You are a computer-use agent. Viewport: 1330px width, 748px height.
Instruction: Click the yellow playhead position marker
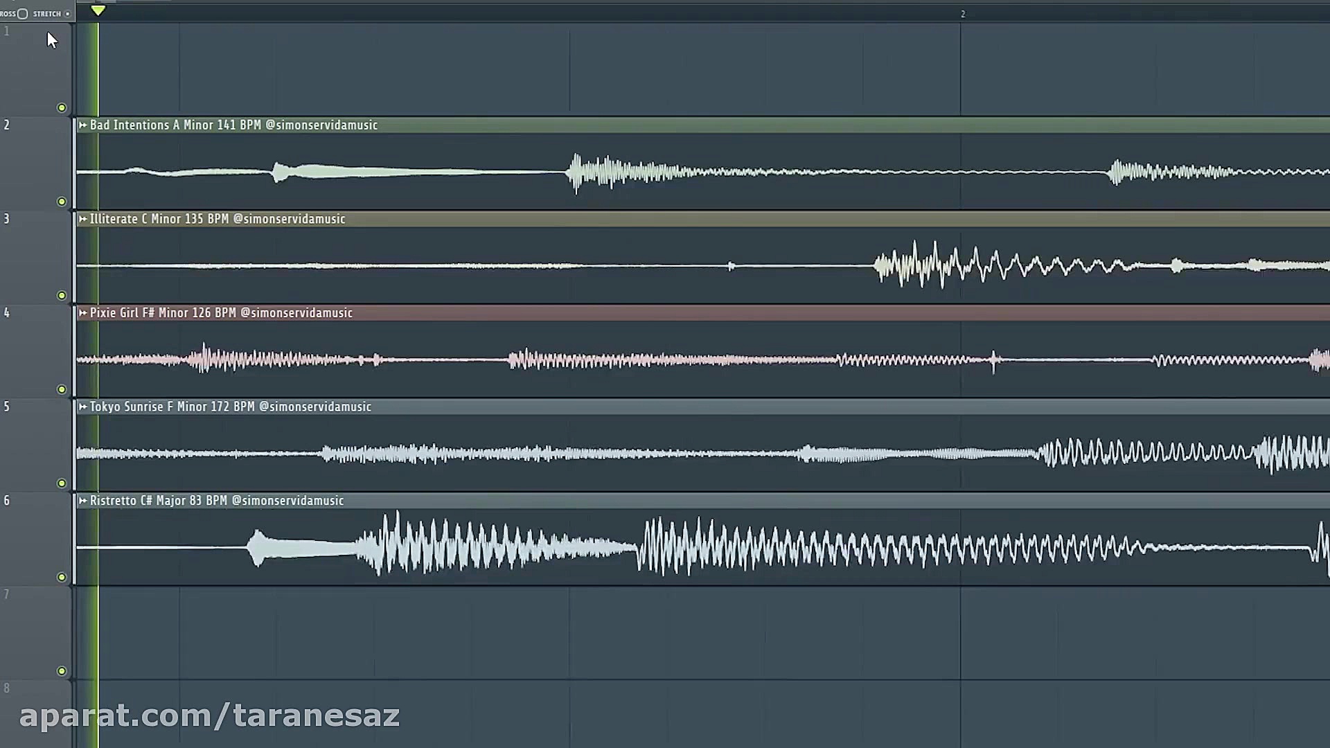(x=98, y=10)
